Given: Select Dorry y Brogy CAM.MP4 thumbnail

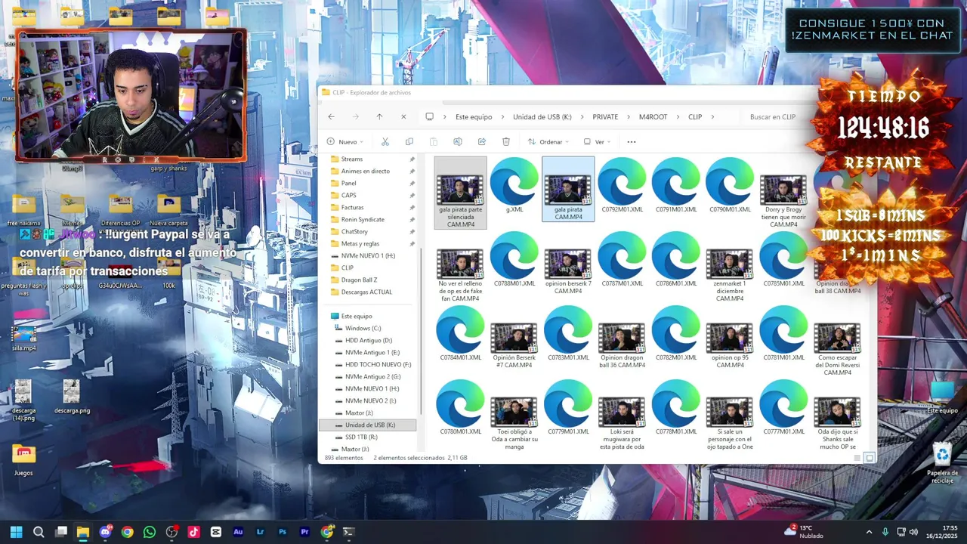Looking at the screenshot, I should pyautogui.click(x=783, y=190).
